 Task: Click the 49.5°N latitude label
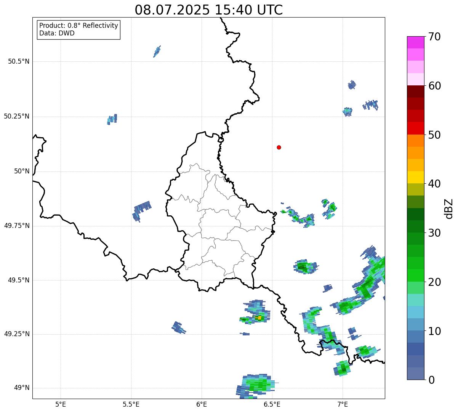point(19,280)
